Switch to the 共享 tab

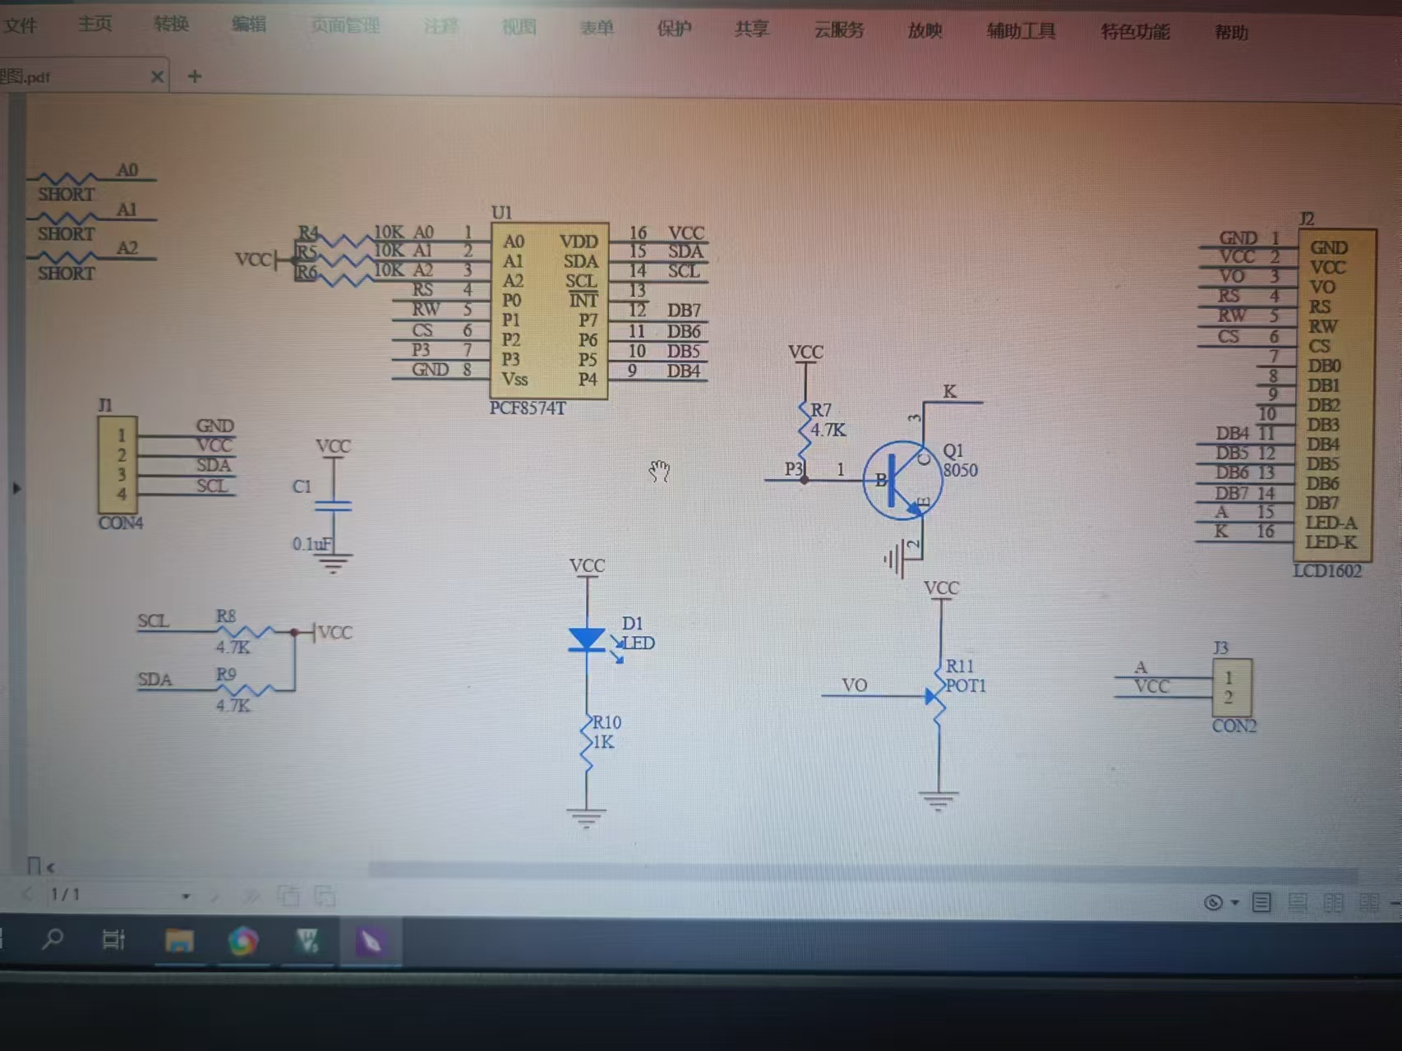[751, 30]
